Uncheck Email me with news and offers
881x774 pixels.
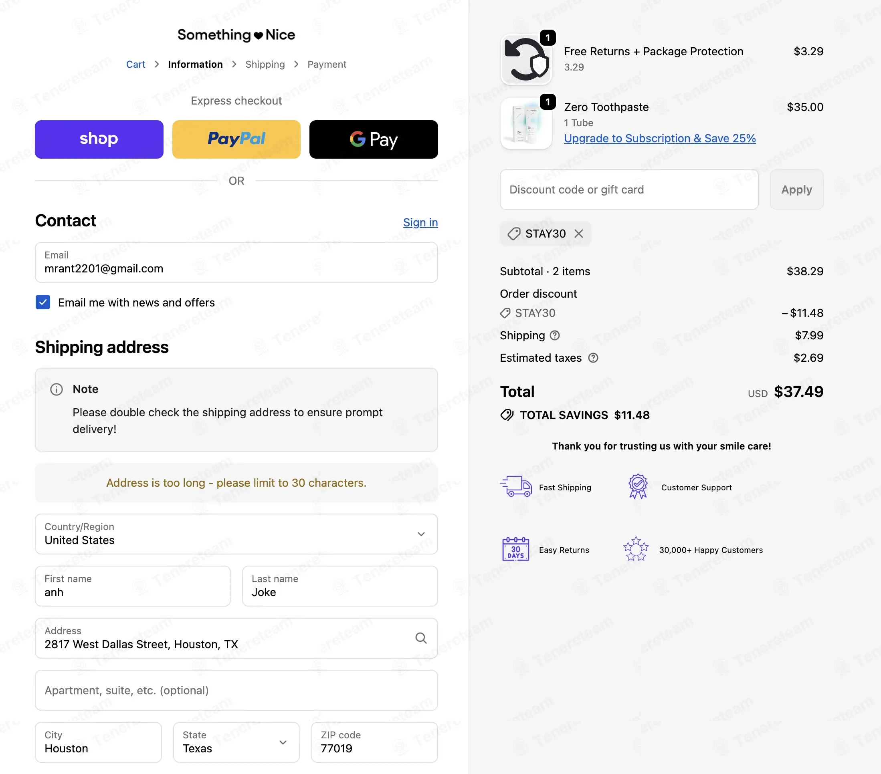point(42,302)
